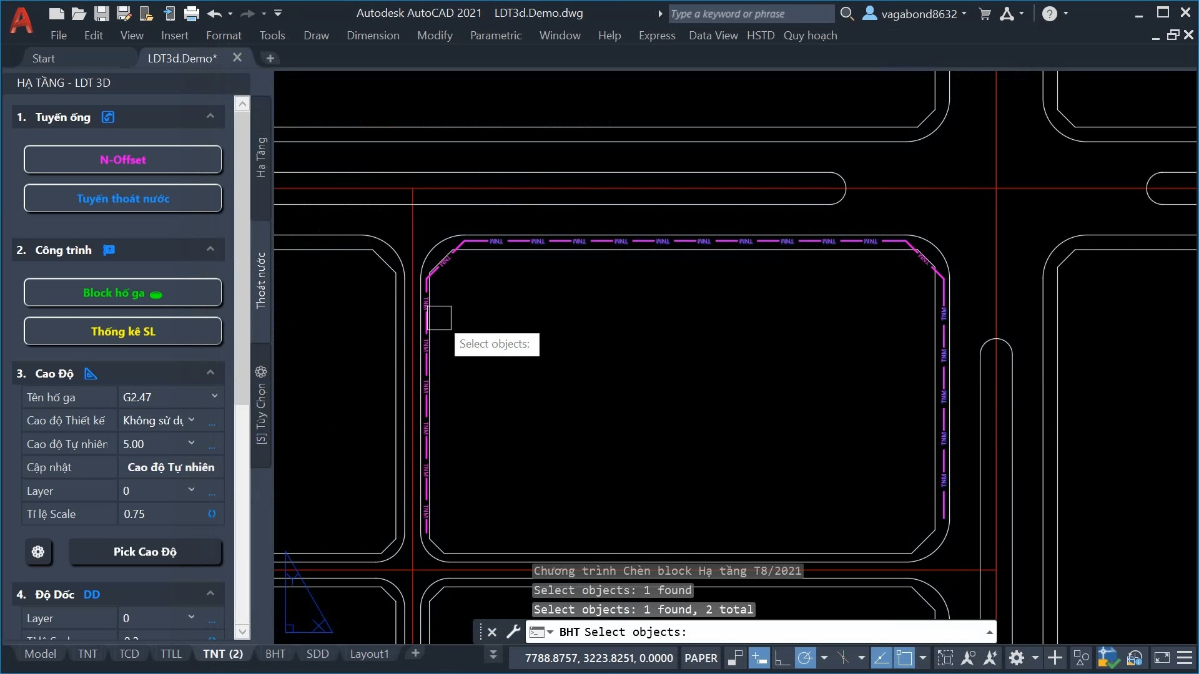Collapse the 4. Độ Dốc section

[210, 593]
